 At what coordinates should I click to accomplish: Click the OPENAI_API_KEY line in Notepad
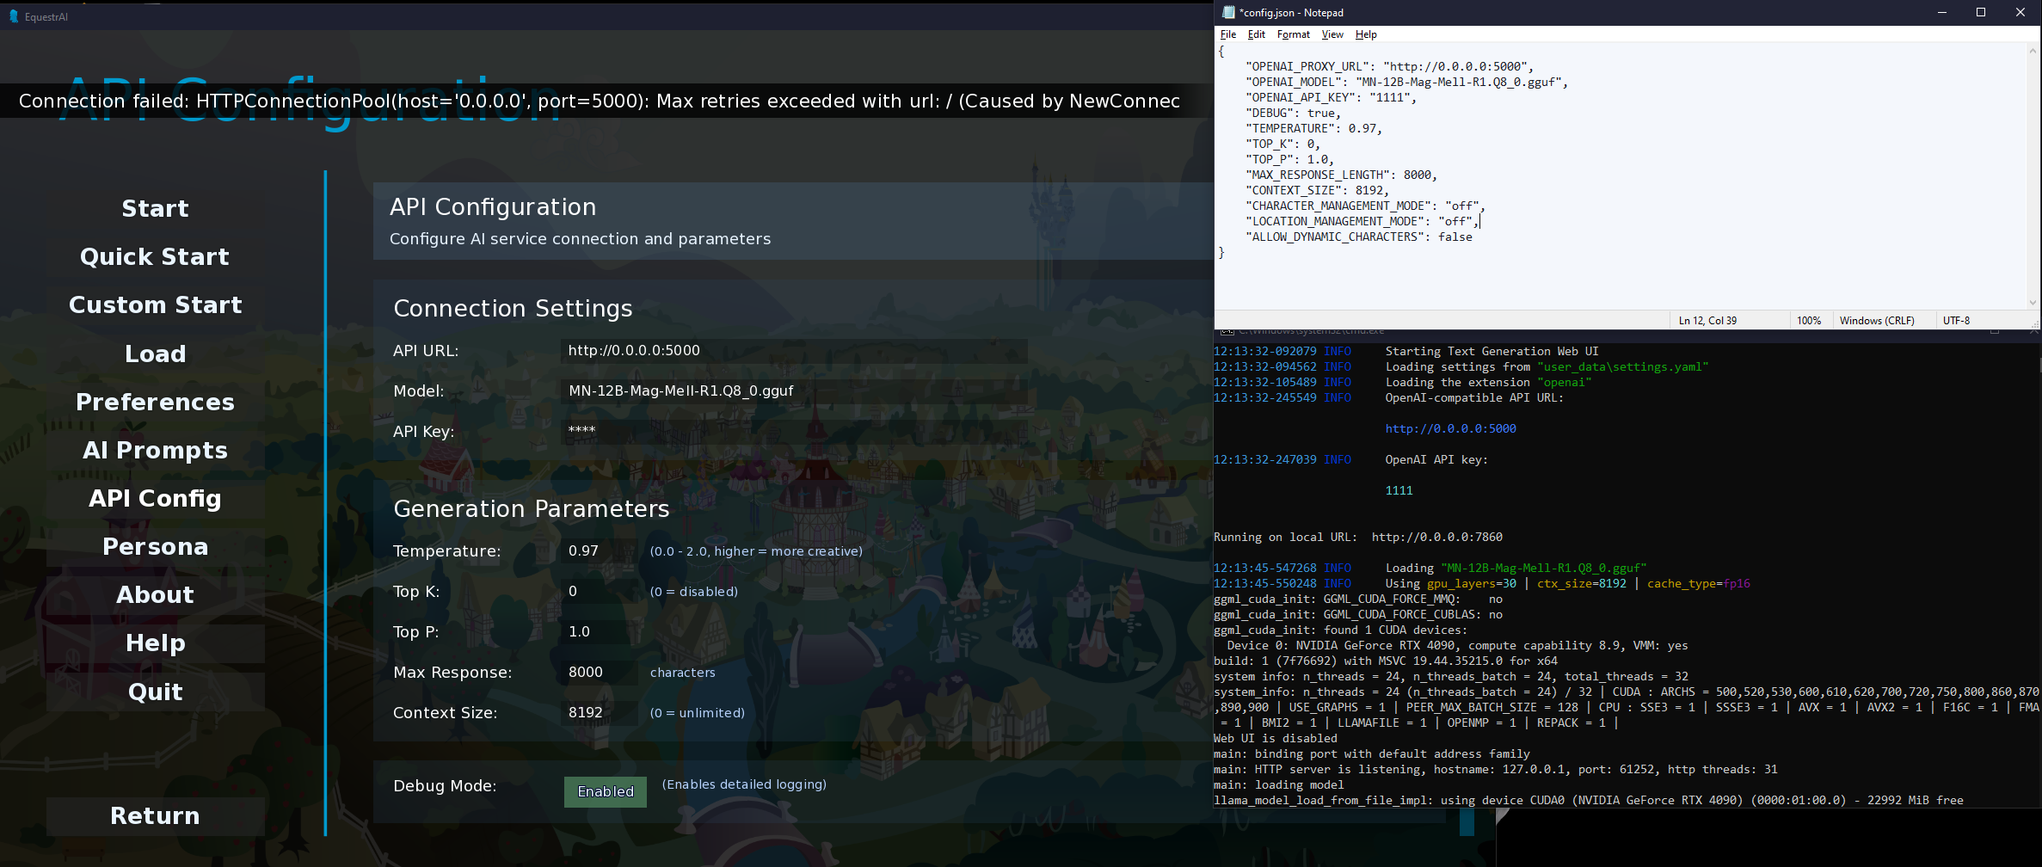click(x=1331, y=98)
